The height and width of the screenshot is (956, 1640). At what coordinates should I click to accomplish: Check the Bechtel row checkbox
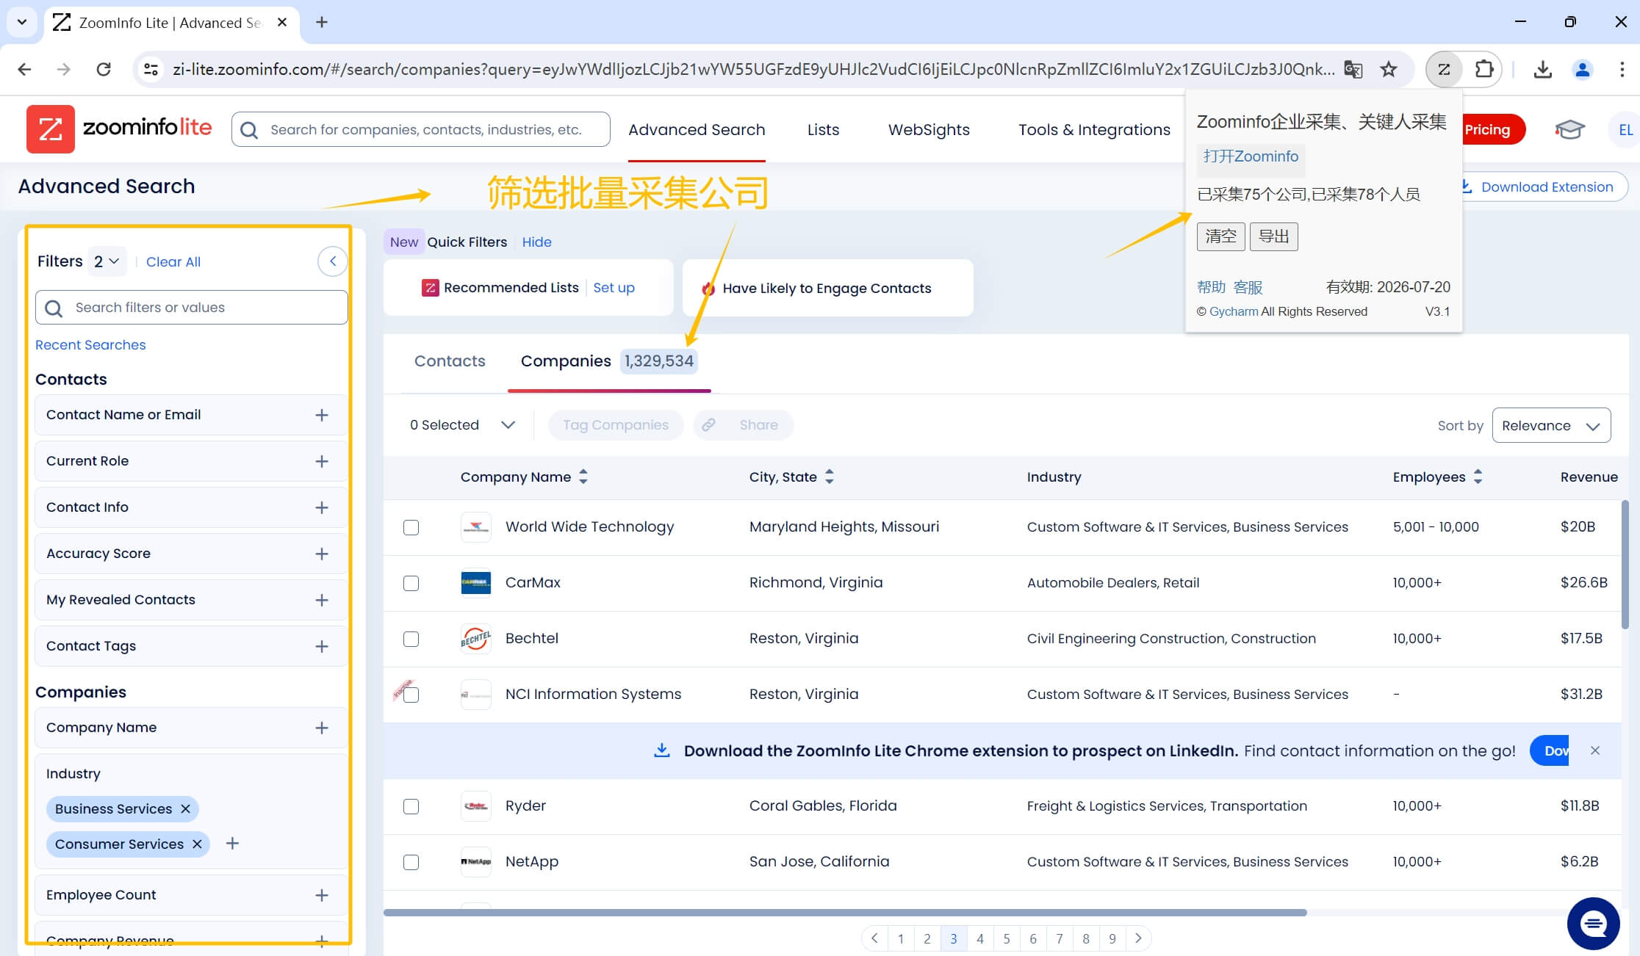tap(411, 639)
